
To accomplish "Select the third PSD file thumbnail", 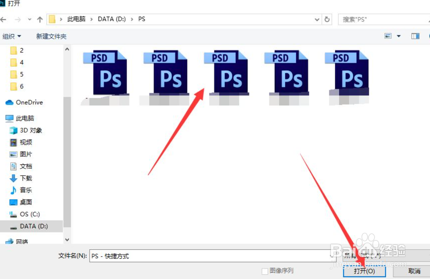I will [226, 77].
